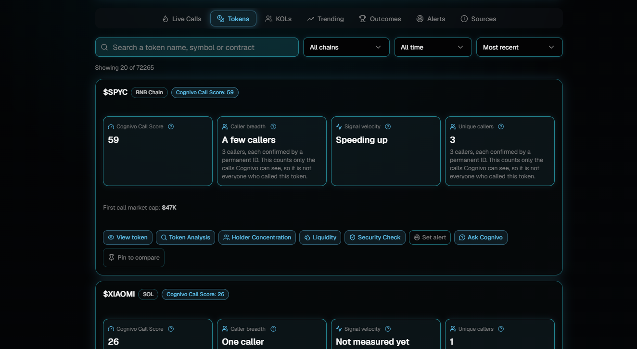
Task: Click View token button for $SPYC
Action: pos(127,237)
